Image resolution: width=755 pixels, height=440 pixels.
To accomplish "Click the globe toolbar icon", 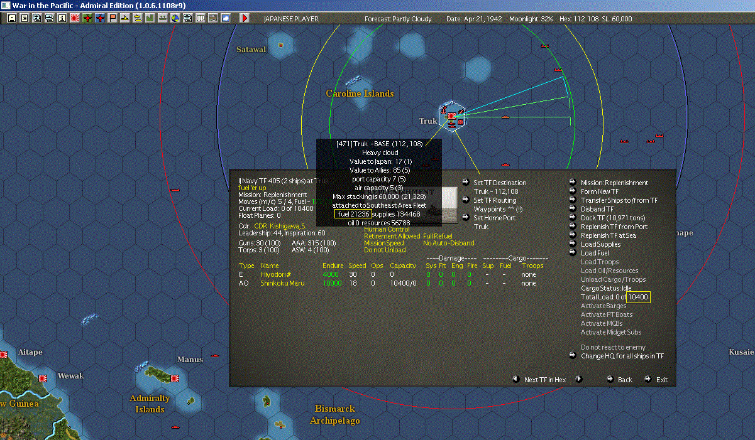I will (175, 18).
